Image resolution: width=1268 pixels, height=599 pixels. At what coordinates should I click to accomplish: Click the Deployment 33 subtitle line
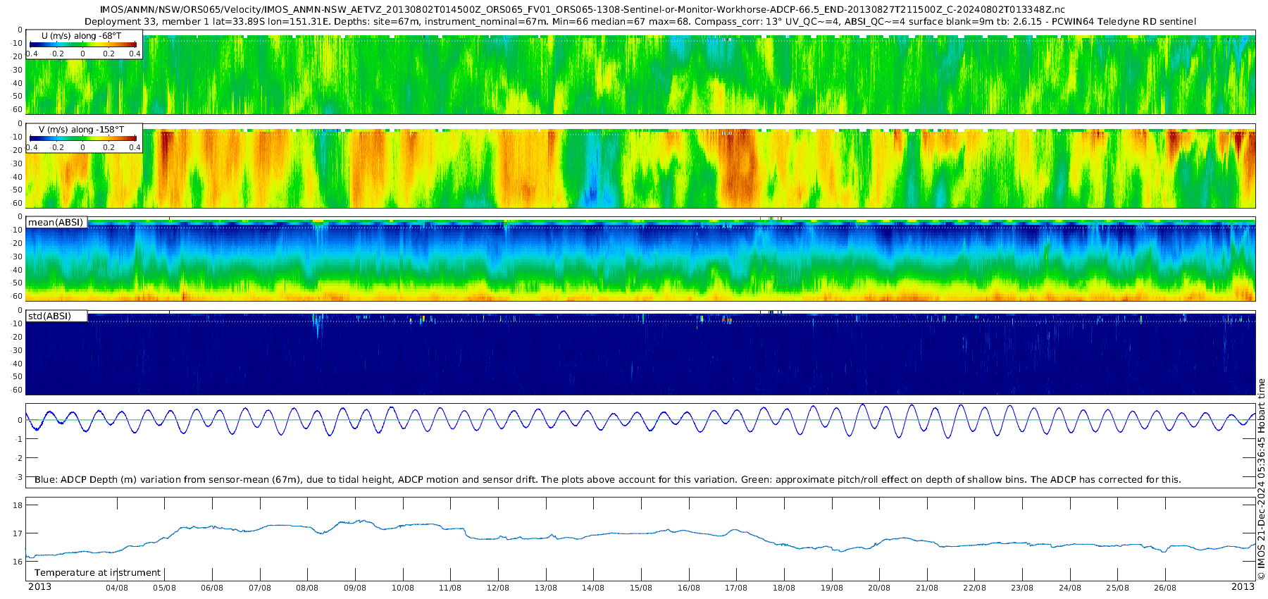640,21
